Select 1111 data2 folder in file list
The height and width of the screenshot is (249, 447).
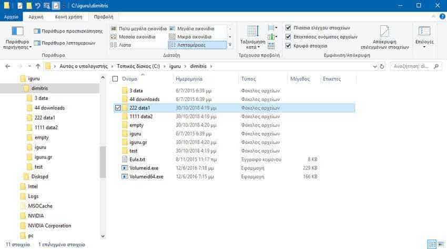tap(141, 117)
